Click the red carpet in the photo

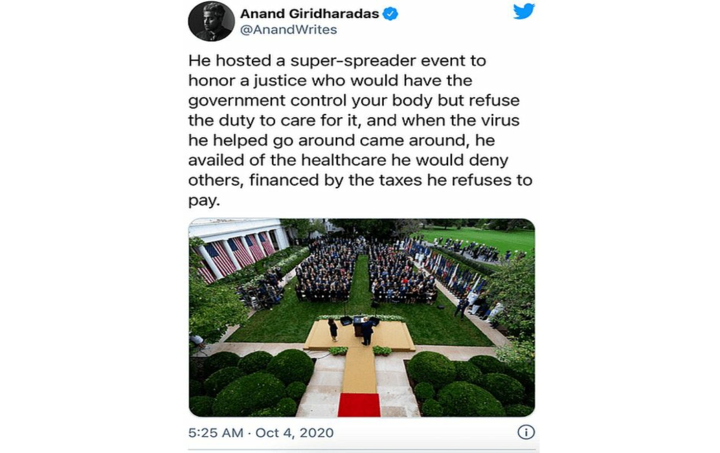[359, 405]
